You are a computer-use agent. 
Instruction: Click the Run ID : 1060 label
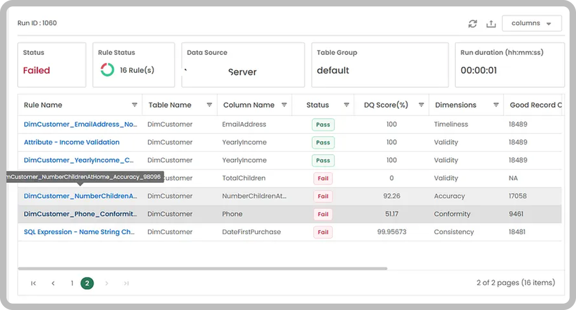tap(37, 23)
